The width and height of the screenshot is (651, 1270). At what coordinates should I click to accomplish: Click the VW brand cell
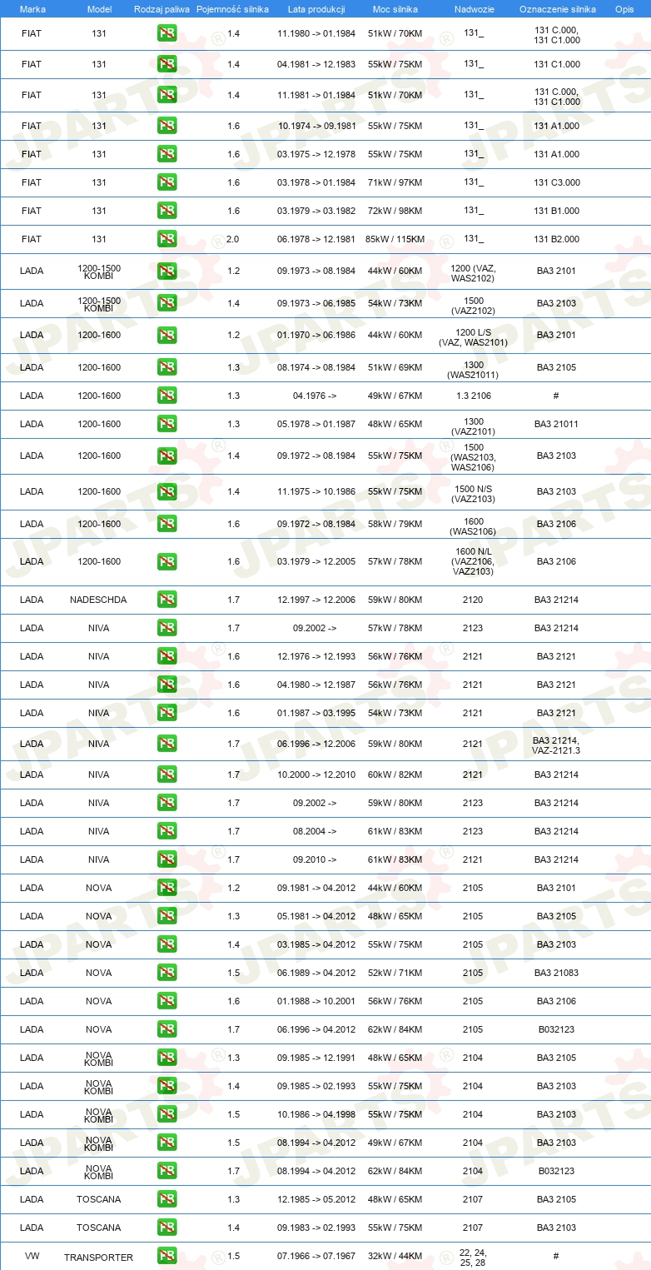point(32,1258)
